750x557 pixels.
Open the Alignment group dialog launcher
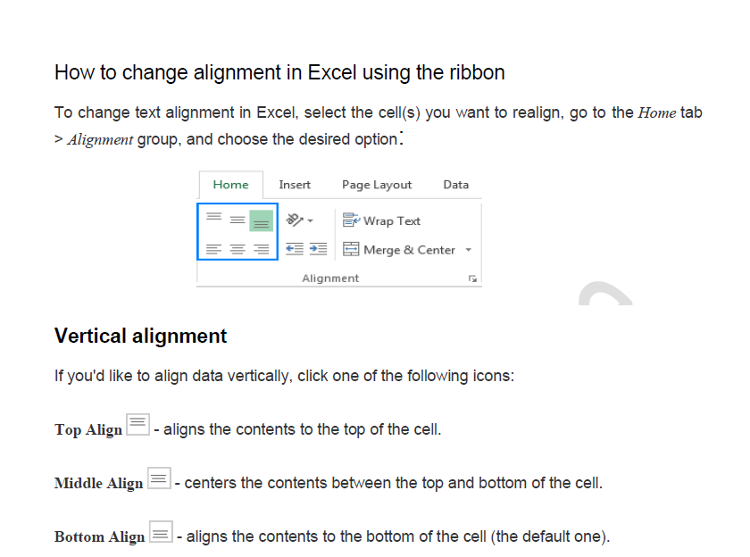click(x=472, y=279)
